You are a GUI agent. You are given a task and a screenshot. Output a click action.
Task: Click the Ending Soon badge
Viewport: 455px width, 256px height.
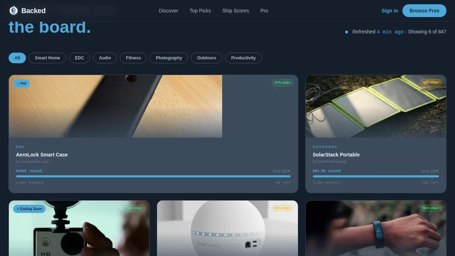pyautogui.click(x=29, y=209)
